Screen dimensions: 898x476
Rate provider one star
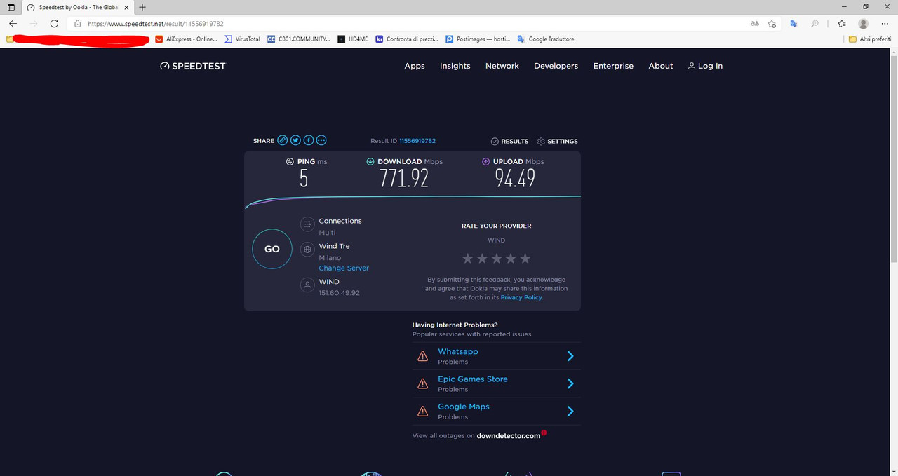tap(467, 259)
